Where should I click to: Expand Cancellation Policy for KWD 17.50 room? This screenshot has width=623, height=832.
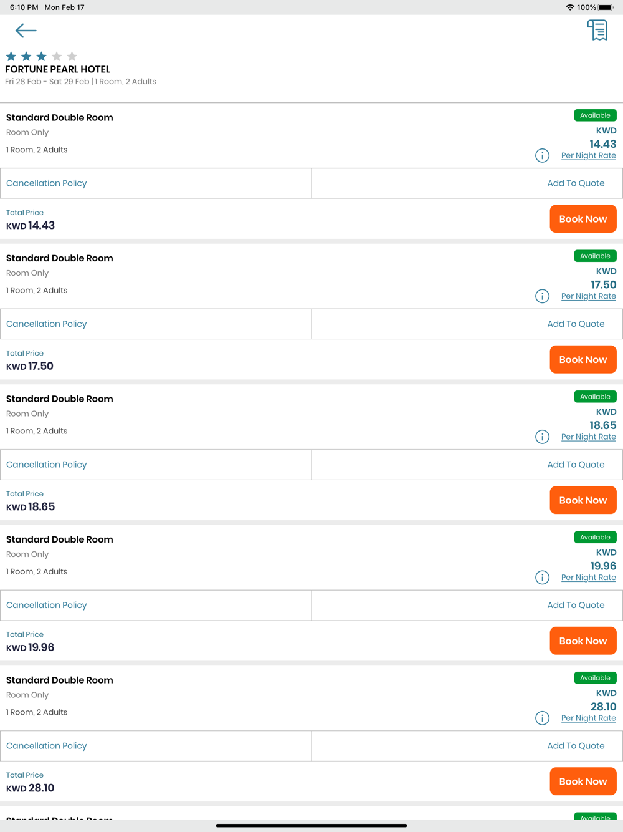coord(47,324)
